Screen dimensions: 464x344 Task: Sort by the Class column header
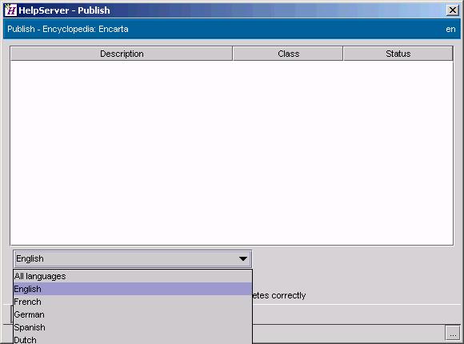click(288, 54)
